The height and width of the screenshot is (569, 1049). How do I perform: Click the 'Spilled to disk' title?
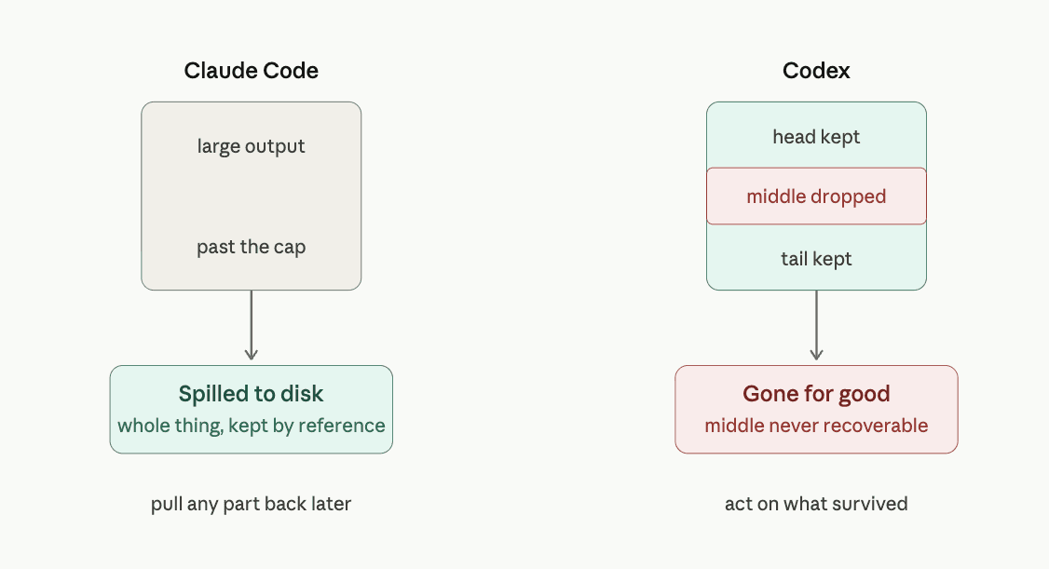click(251, 394)
